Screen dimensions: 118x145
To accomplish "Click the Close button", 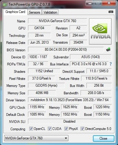I will [x=104, y=139].
